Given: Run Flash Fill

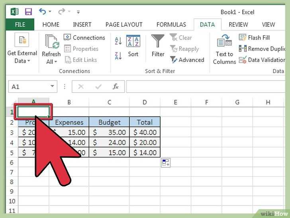Looking at the screenshot, I should [254, 38].
